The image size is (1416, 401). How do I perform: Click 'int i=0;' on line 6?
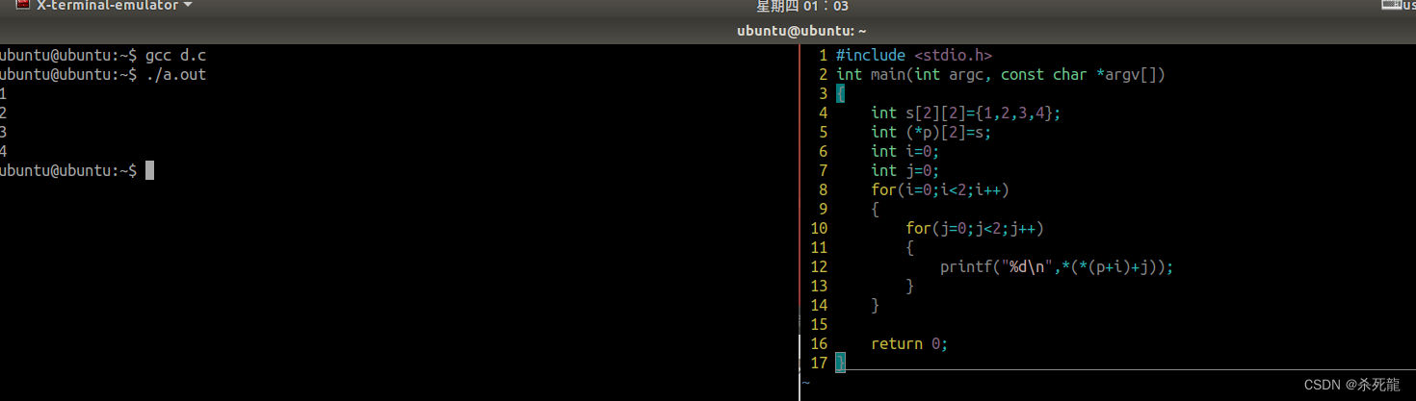905,151
